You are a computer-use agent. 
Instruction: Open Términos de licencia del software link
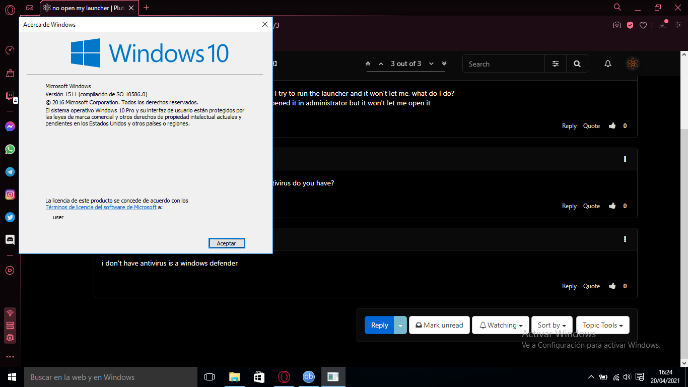101,207
